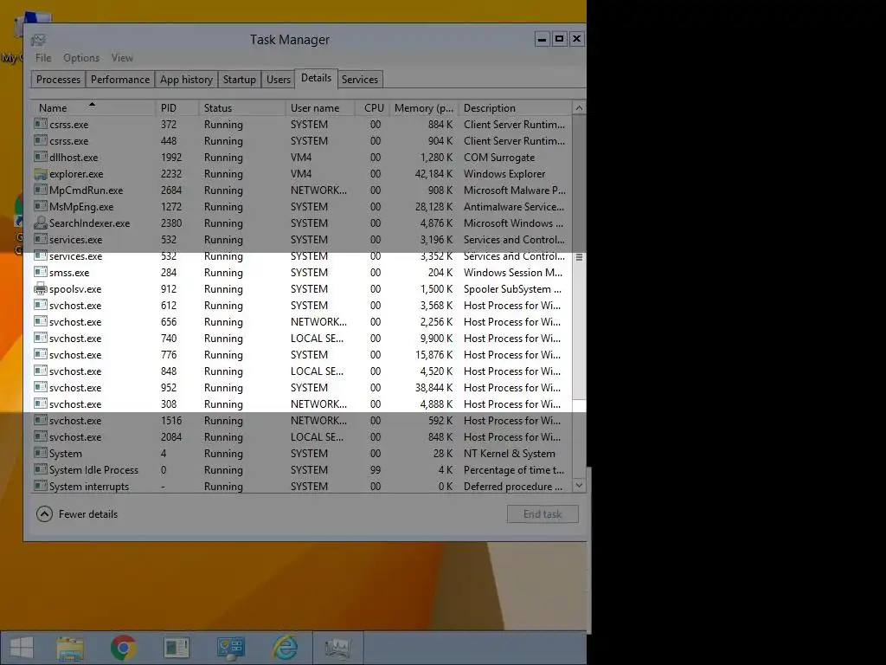Click the 'Deferred procedure ...' description cell

click(513, 486)
